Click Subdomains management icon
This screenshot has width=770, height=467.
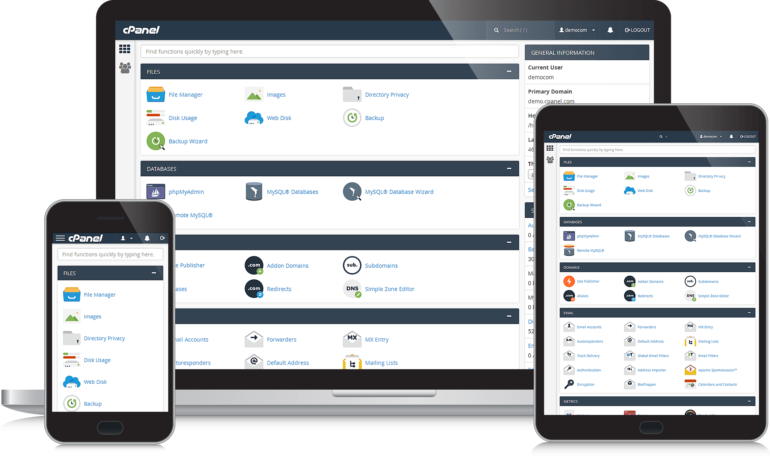[351, 265]
